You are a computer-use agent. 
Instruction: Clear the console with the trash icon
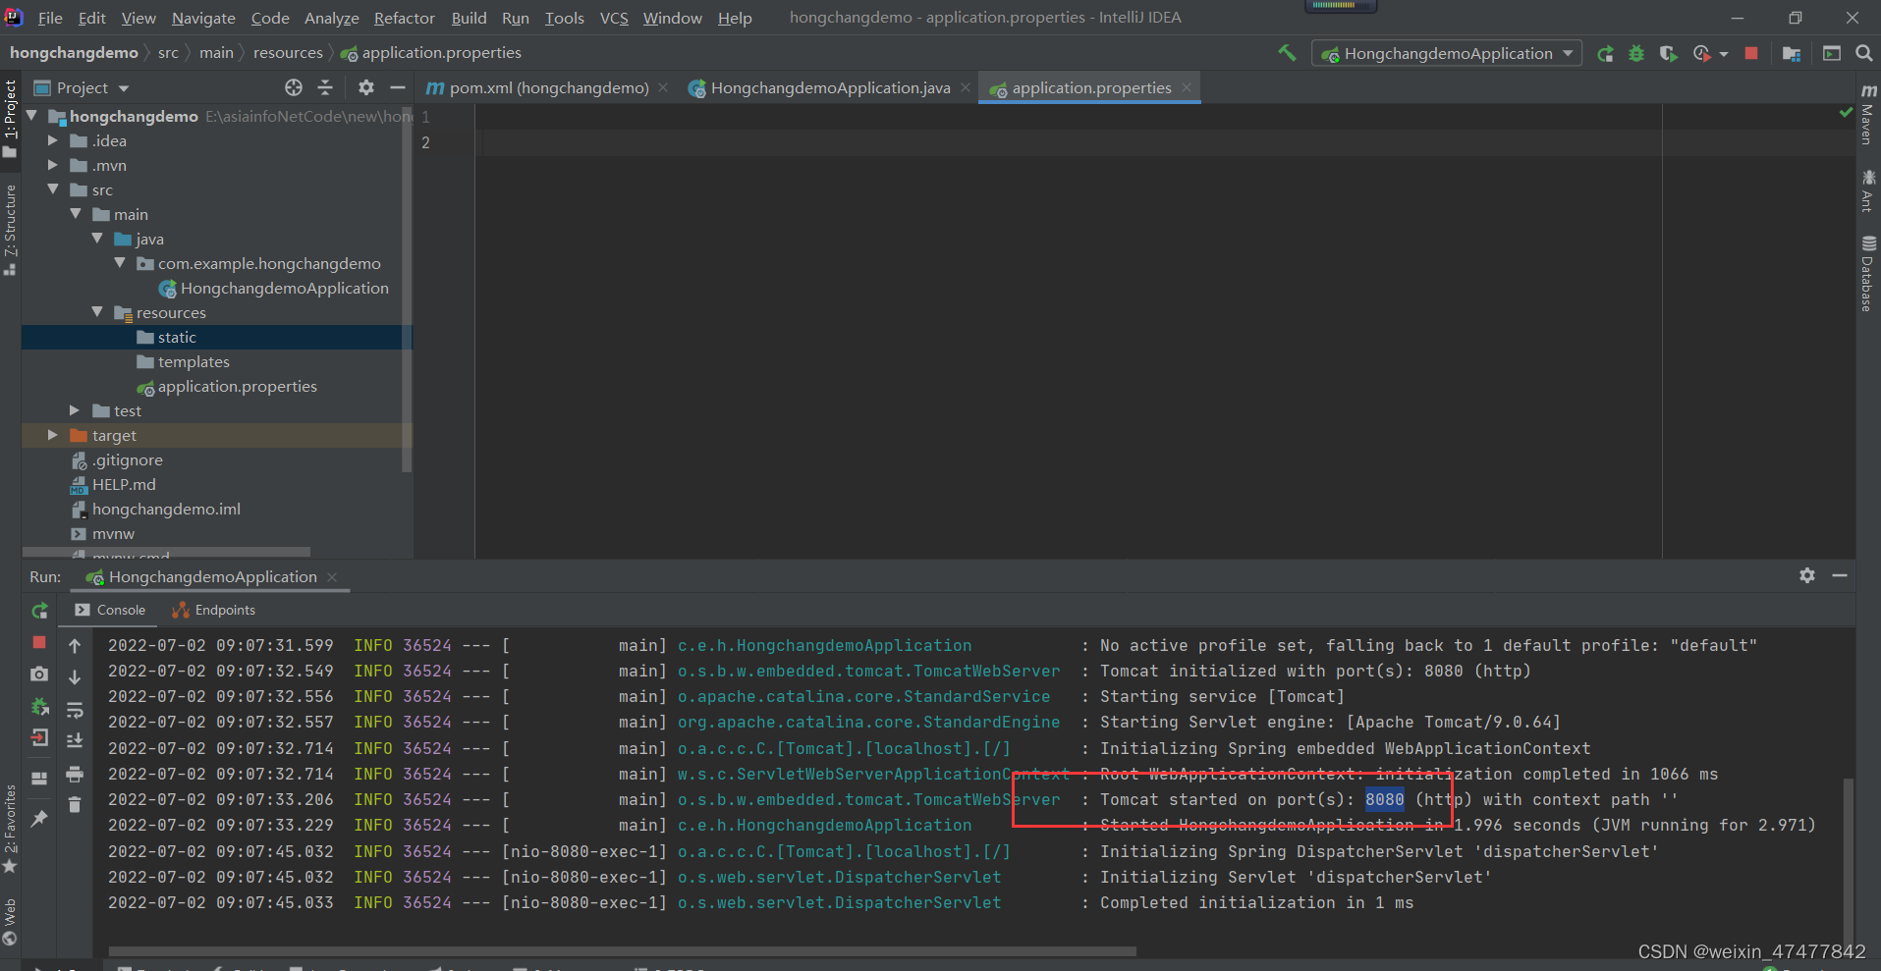click(x=75, y=805)
